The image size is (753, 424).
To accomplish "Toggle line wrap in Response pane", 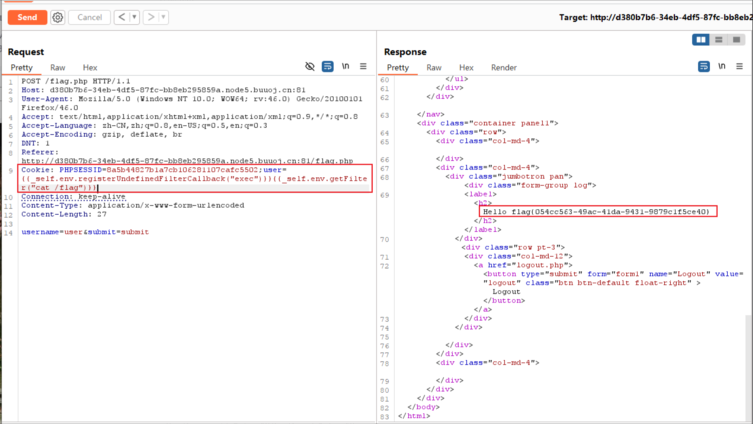I will coord(704,66).
